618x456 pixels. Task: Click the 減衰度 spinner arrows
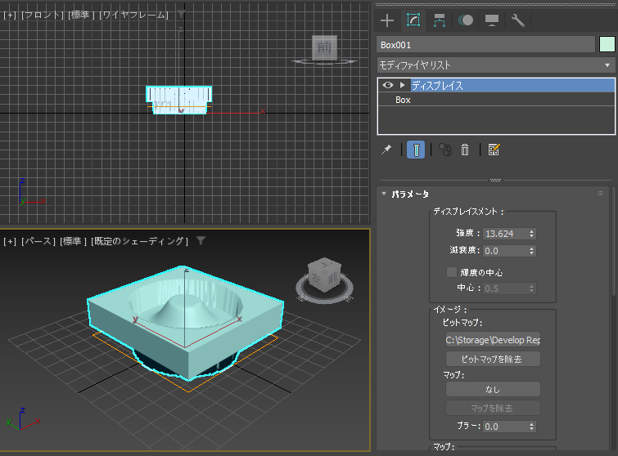click(532, 251)
